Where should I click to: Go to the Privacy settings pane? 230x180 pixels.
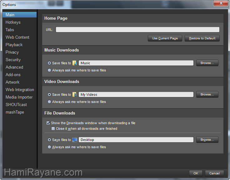tap(12, 52)
